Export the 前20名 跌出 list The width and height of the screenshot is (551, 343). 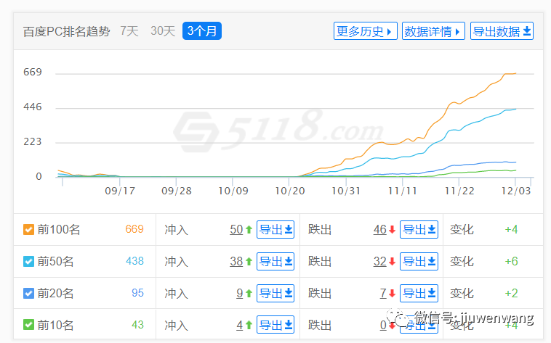(419, 294)
